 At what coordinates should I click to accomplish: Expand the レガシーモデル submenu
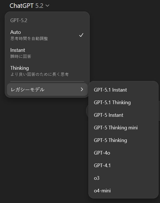point(47,89)
